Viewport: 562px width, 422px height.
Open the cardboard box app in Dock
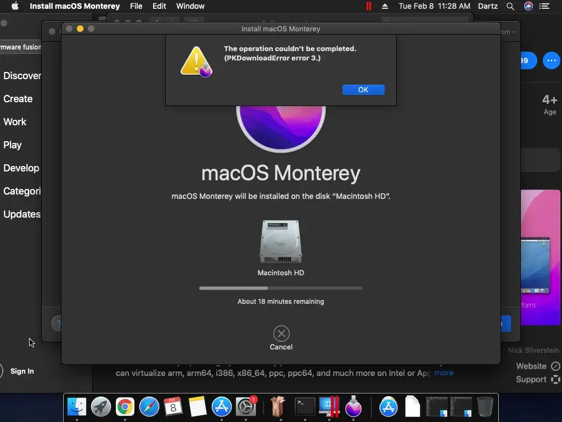point(277,407)
